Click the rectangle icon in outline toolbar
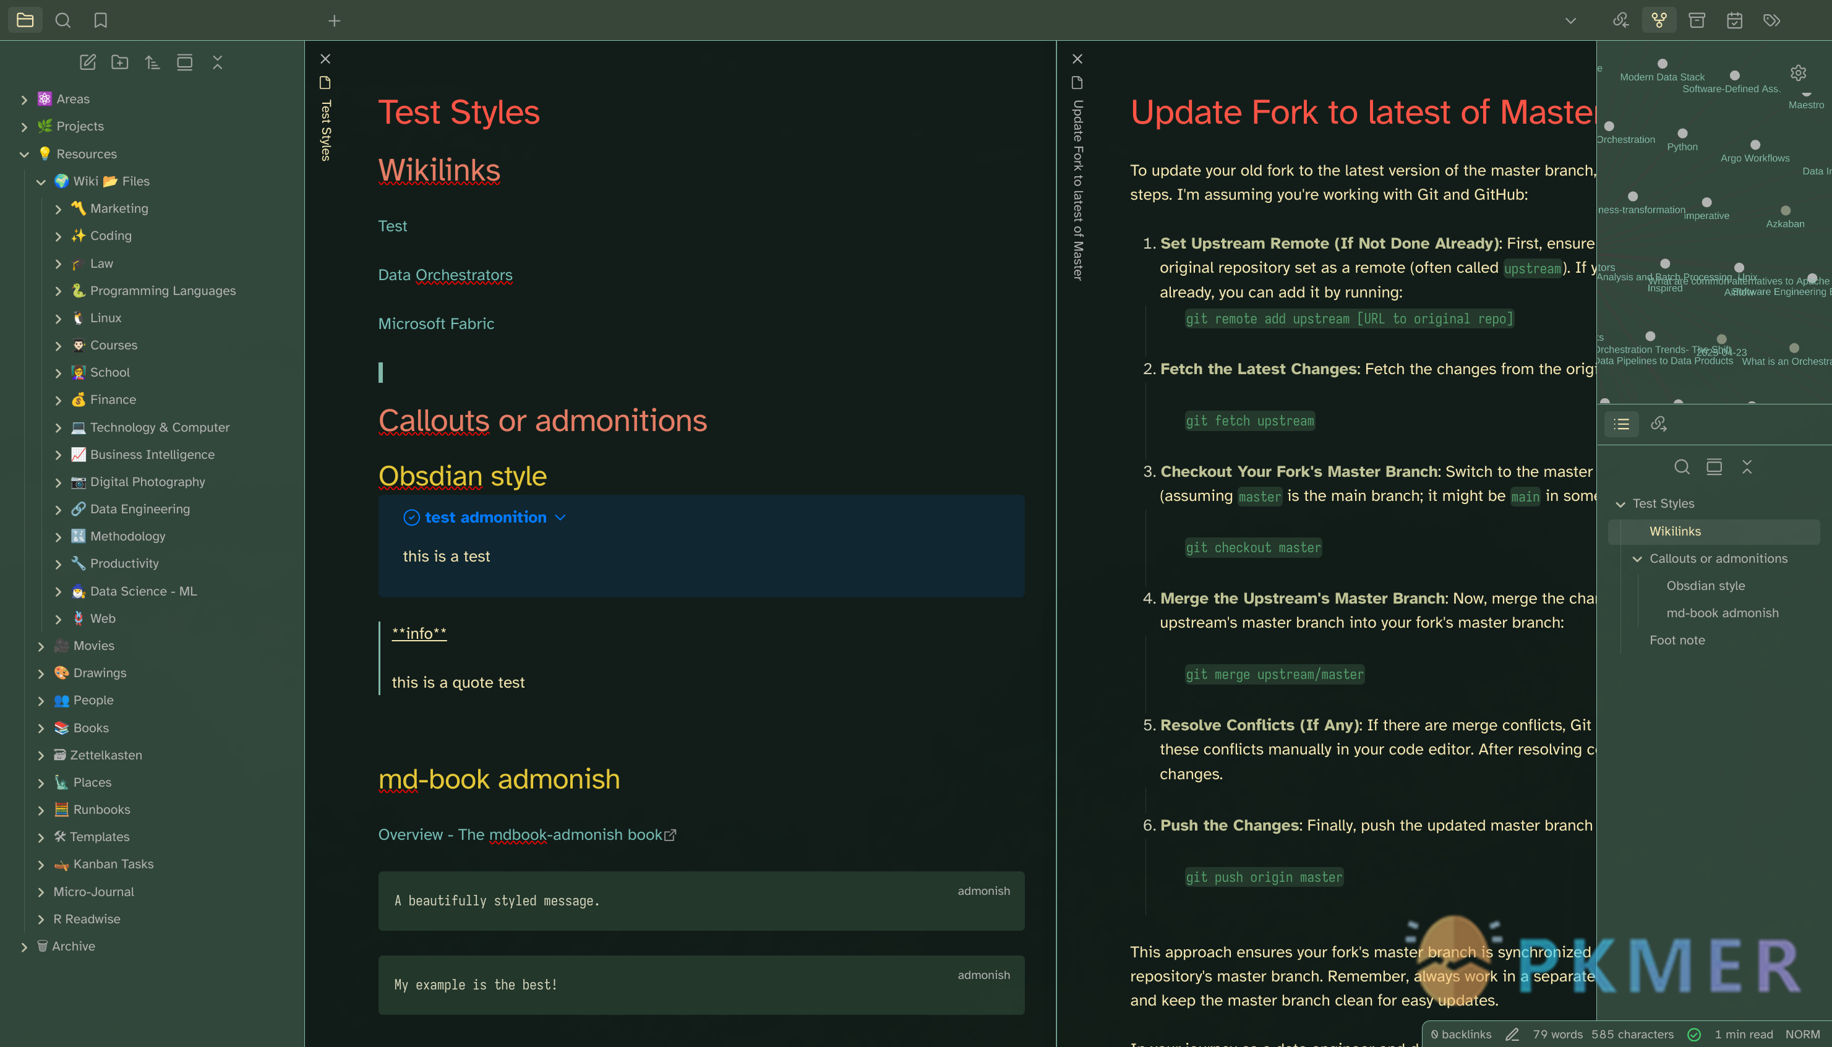This screenshot has width=1832, height=1047. pyautogui.click(x=1714, y=468)
